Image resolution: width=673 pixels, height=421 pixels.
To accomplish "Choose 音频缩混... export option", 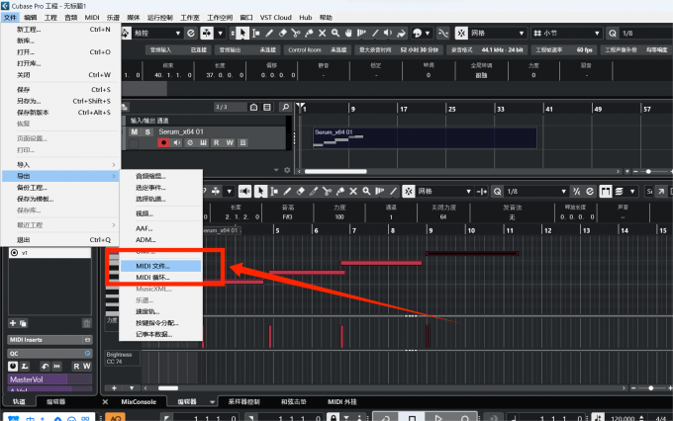I will pyautogui.click(x=160, y=176).
